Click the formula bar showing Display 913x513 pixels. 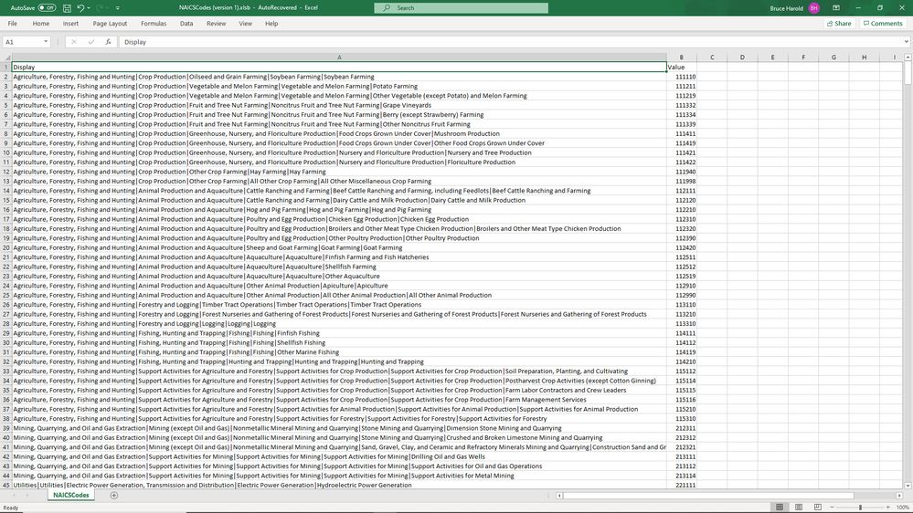point(509,42)
